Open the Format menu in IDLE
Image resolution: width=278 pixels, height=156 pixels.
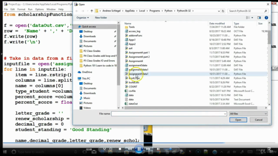pos(21,9)
